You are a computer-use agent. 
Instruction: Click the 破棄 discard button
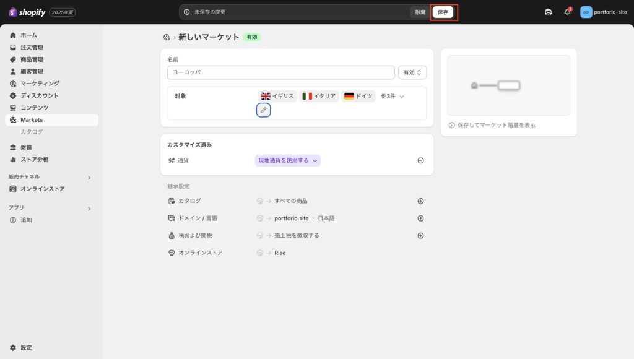(x=420, y=12)
